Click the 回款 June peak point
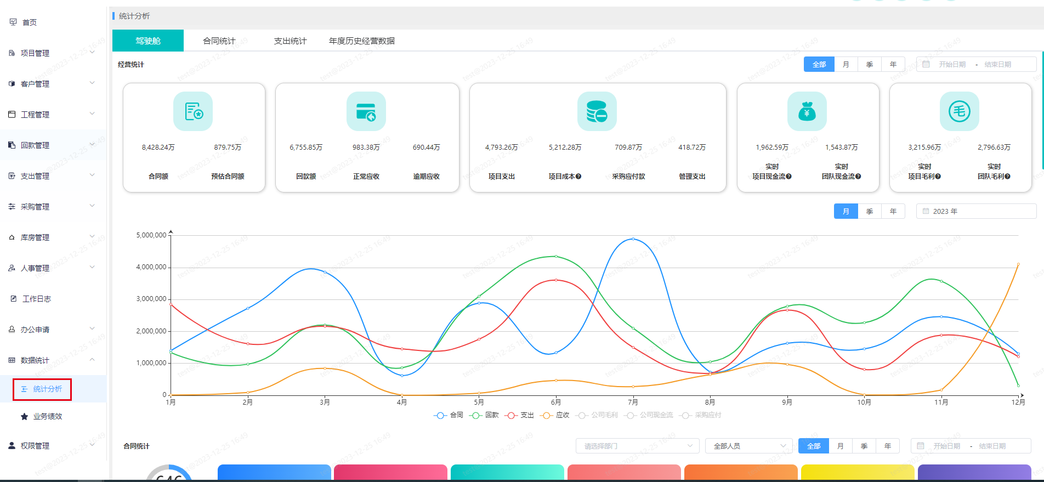Viewport: 1044px width, 482px height. click(x=556, y=256)
